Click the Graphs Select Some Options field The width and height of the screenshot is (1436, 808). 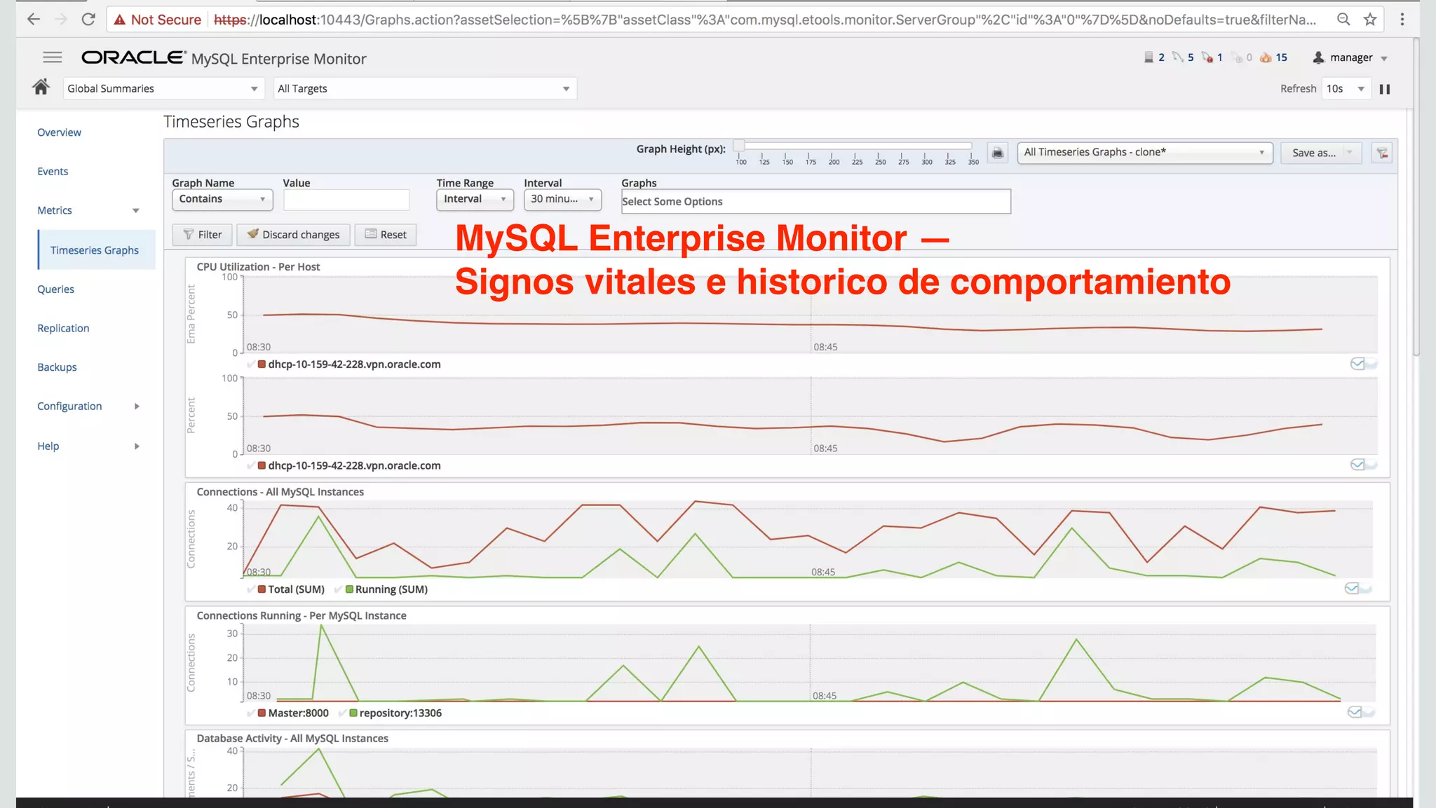coord(816,201)
